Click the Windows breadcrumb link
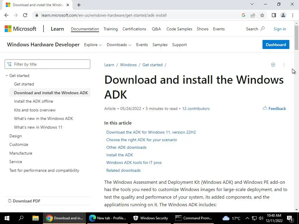The height and width of the screenshot is (224, 299). (x=128, y=65)
